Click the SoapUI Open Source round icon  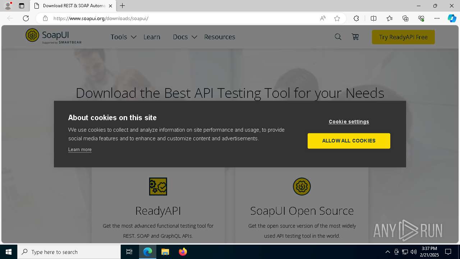(302, 186)
